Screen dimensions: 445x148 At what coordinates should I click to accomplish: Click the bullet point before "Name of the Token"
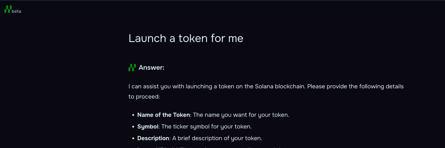click(133, 115)
